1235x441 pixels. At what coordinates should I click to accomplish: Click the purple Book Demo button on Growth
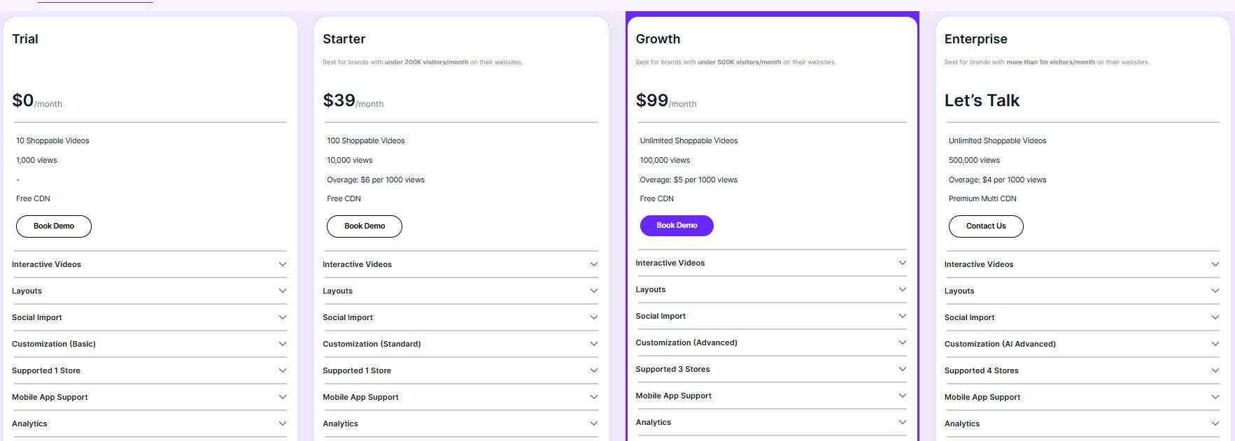(x=676, y=225)
